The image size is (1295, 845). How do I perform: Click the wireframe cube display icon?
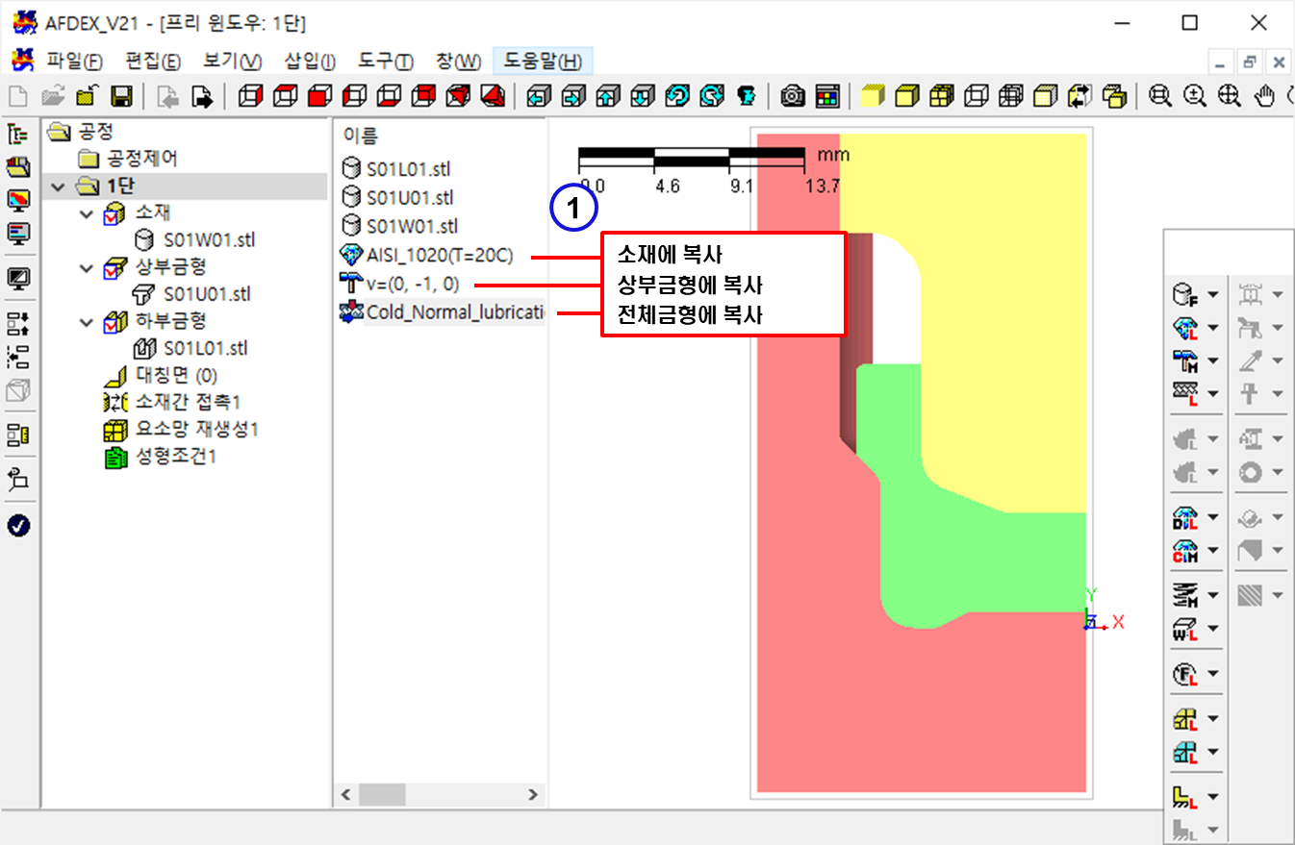977,95
